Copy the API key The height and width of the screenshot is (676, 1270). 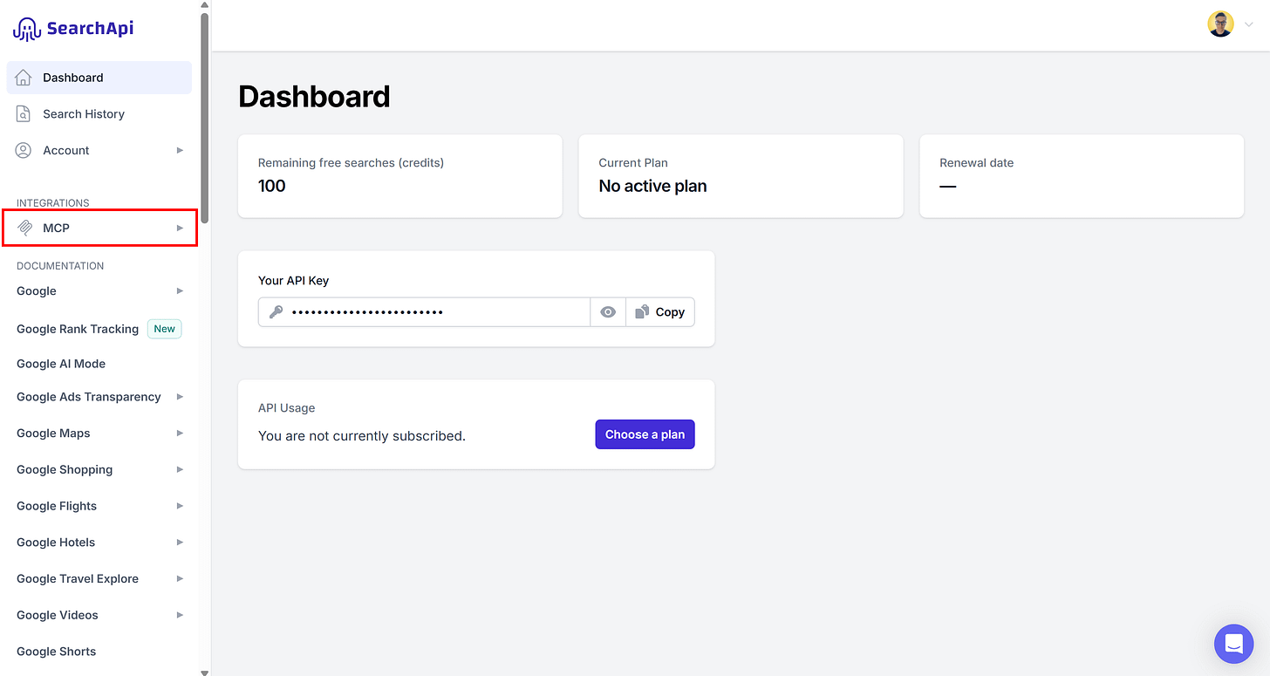(660, 312)
